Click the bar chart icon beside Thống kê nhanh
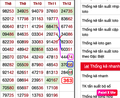Viewport: 120px width, 98px height. tap(86, 66)
